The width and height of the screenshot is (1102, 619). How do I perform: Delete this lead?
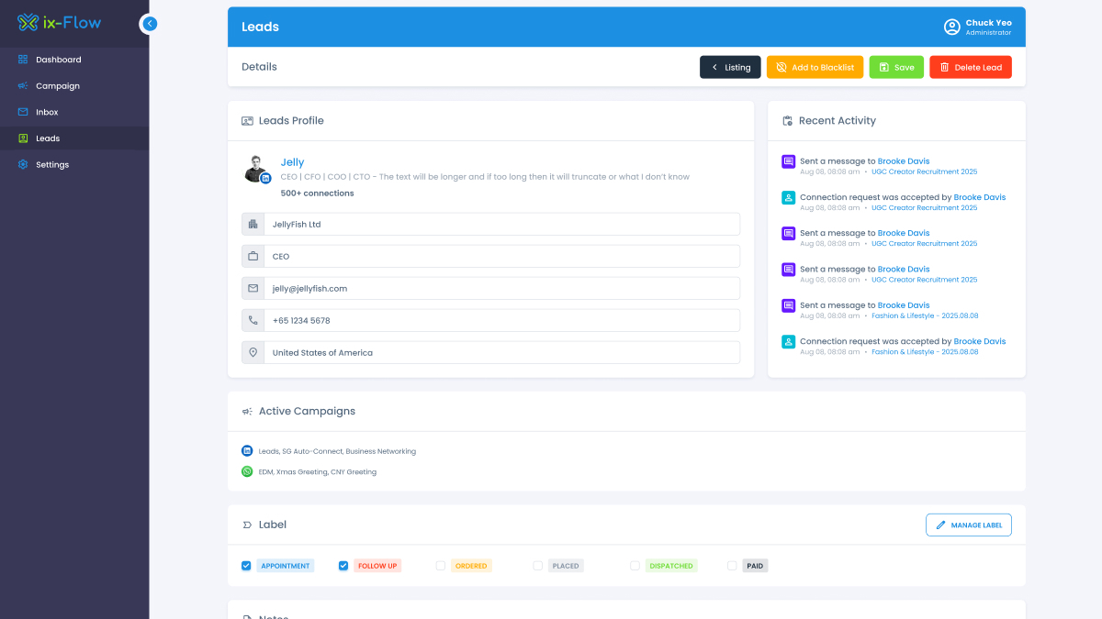[x=970, y=67]
